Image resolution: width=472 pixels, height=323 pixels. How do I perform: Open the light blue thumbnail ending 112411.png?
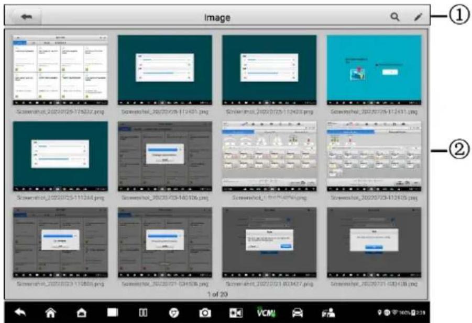(x=374, y=70)
